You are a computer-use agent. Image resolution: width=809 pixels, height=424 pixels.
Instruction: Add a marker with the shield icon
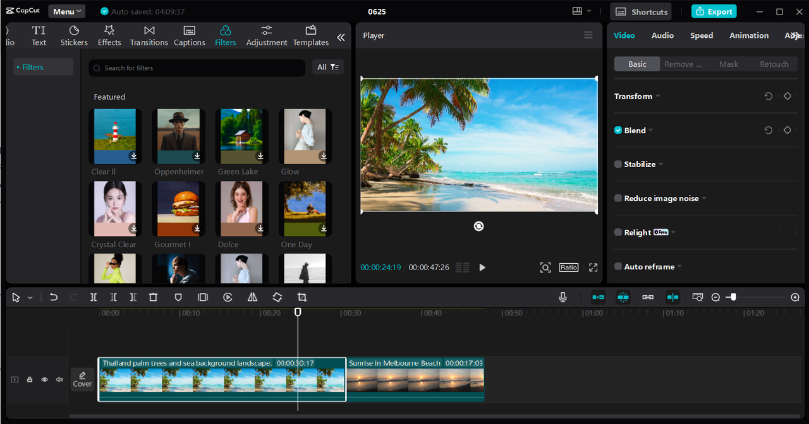[178, 297]
